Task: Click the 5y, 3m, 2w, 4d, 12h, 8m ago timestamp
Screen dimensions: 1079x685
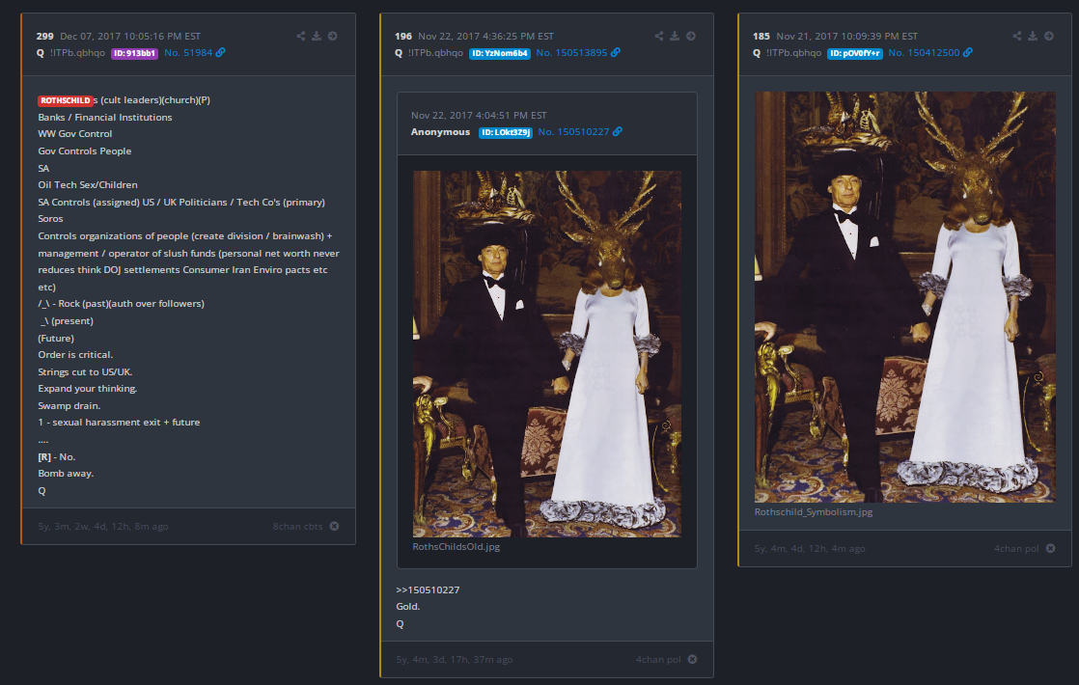Action: (103, 526)
